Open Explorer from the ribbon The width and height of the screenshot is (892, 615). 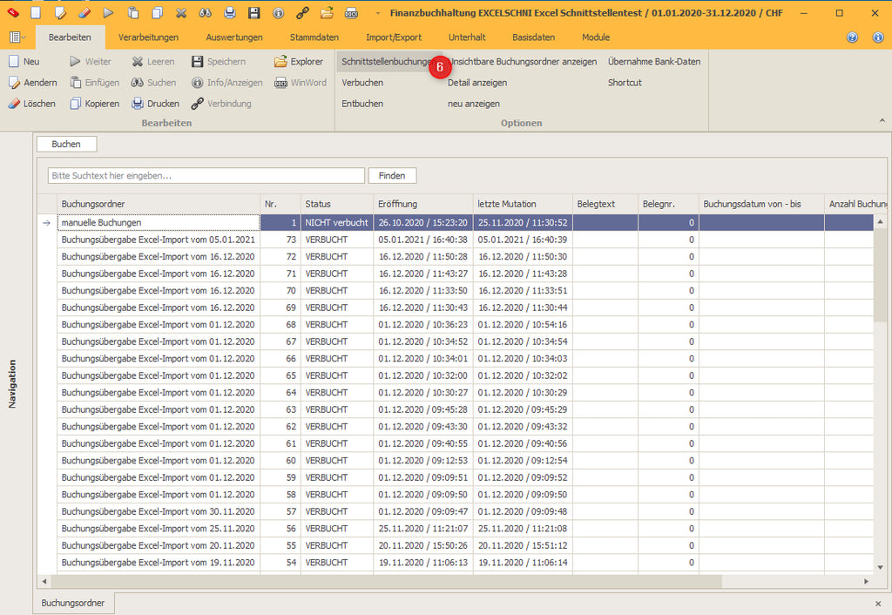coord(299,62)
